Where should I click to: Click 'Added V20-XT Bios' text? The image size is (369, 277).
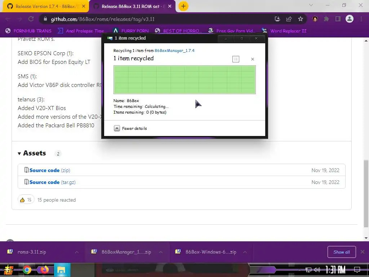coord(42,108)
